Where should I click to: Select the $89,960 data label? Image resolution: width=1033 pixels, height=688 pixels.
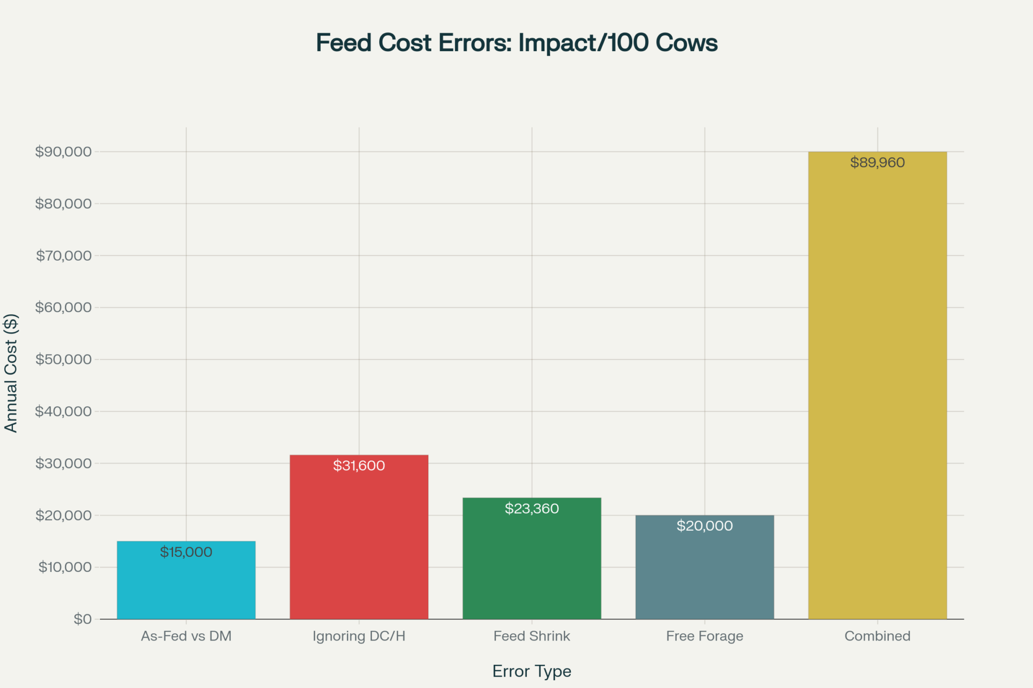point(877,163)
